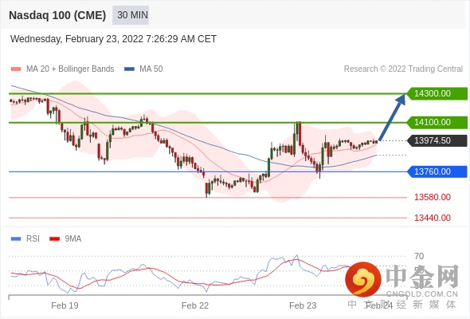This screenshot has height=319, width=470.
Task: Click the 9MA legend label
Action: 73,239
